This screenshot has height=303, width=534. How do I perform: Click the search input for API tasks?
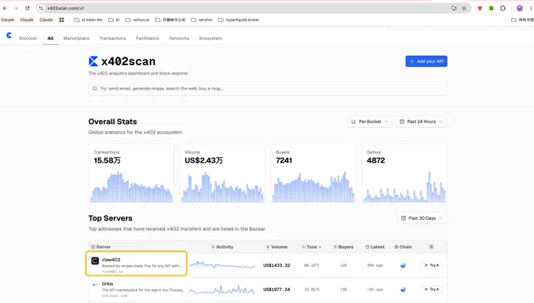tap(268, 89)
